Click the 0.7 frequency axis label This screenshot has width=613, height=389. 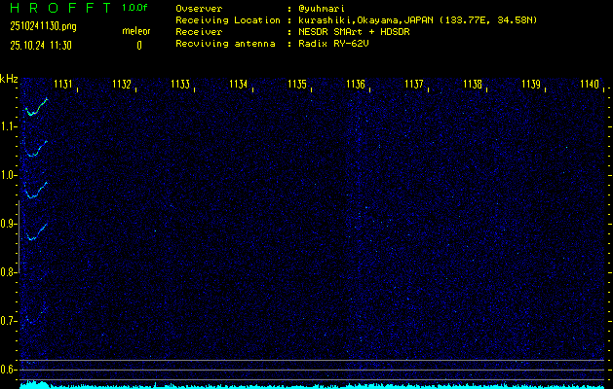pos(9,320)
